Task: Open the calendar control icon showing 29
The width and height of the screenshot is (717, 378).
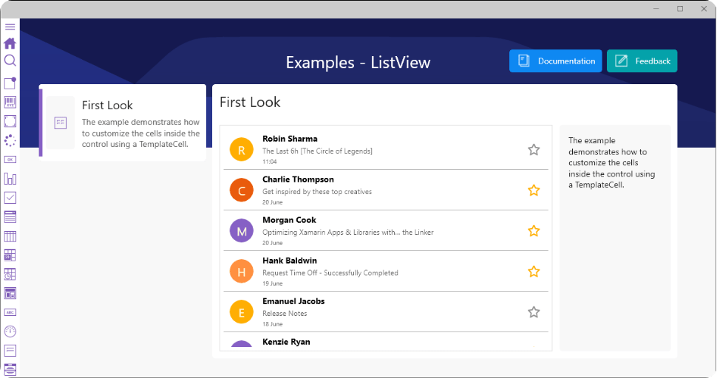Action: point(10,255)
